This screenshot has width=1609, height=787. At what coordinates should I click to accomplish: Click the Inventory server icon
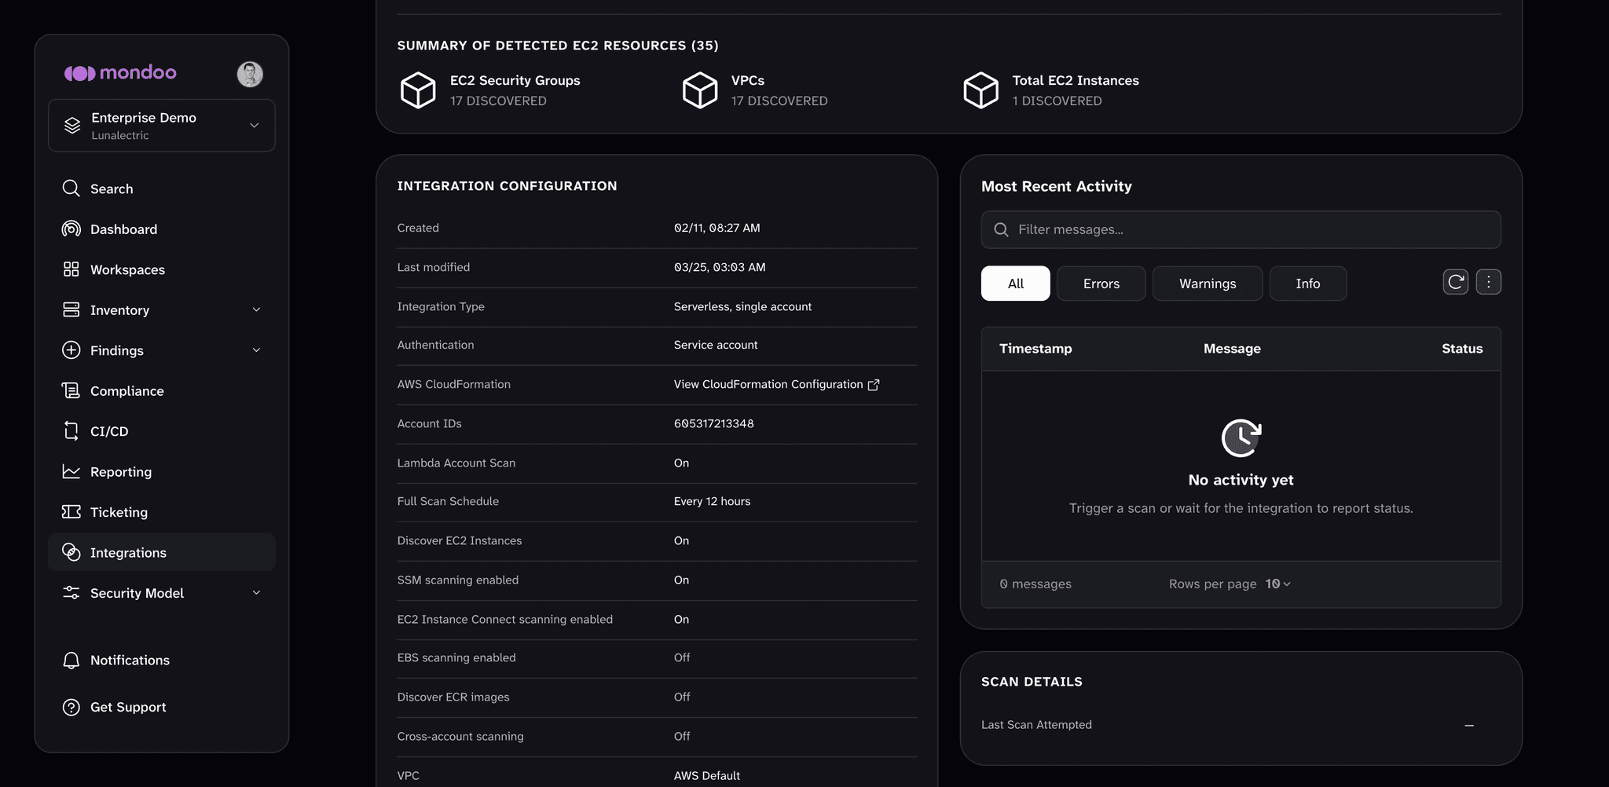pos(71,309)
